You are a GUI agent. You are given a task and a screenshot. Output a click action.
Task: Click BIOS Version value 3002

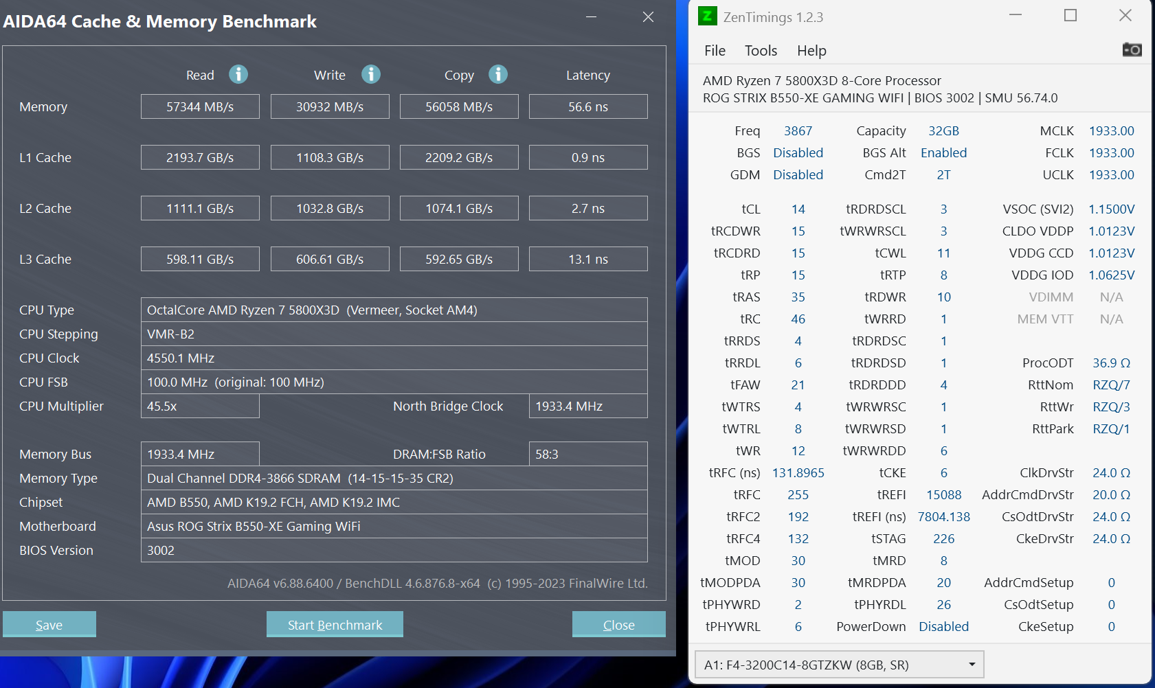[394, 550]
